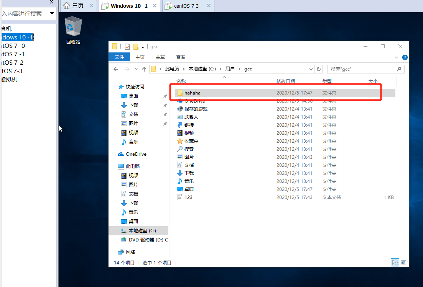Switch to details view button
The image size is (423, 287).
pos(395,263)
